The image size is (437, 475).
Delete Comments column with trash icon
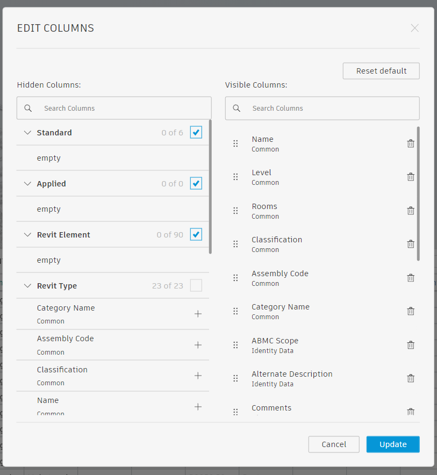click(411, 412)
